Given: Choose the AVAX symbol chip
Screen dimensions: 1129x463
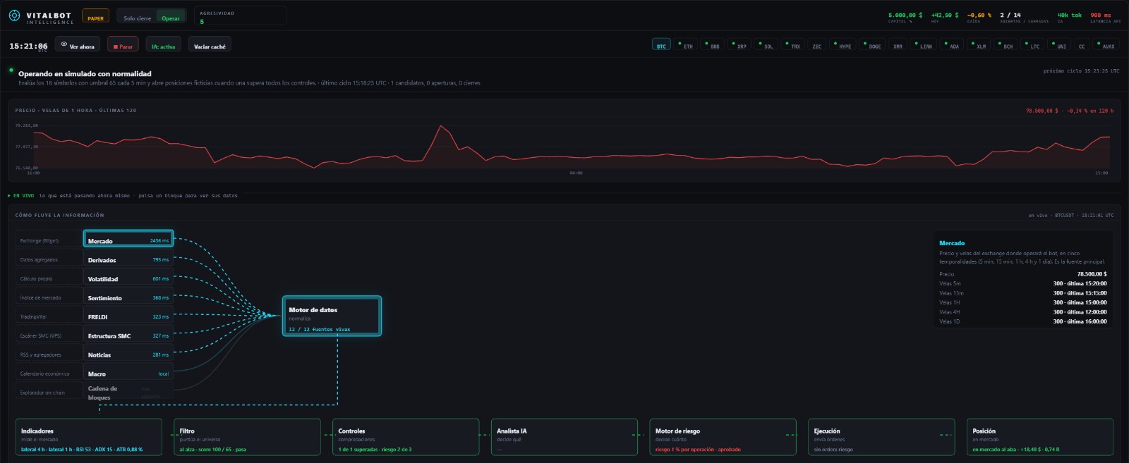Looking at the screenshot, I should [1106, 45].
